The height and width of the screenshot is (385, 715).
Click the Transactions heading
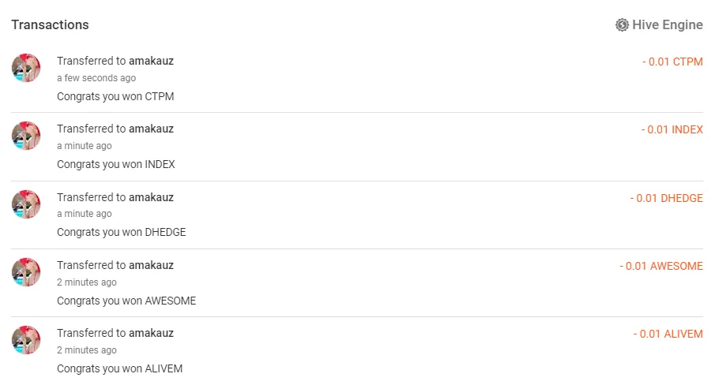coord(50,25)
